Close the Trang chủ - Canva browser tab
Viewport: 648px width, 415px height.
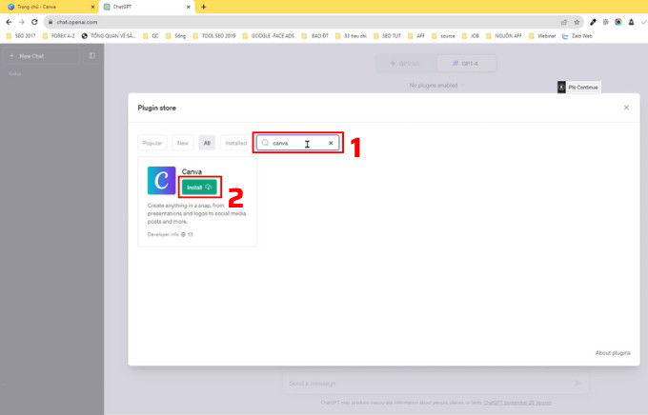tap(92, 7)
